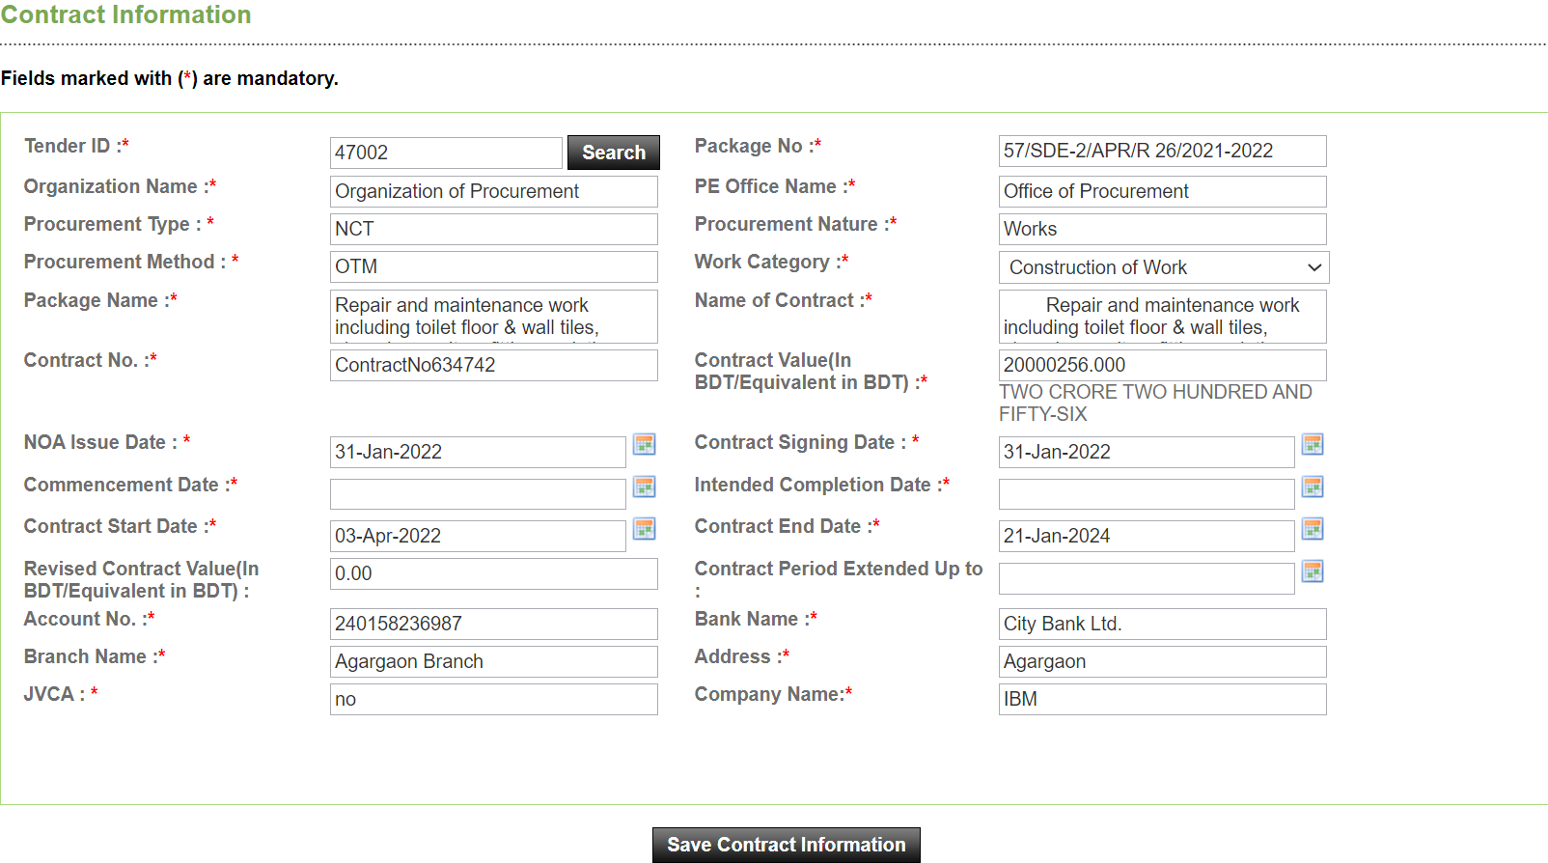Click into the Name of Contract text area
The height and width of the screenshot is (863, 1548).
tap(1163, 317)
